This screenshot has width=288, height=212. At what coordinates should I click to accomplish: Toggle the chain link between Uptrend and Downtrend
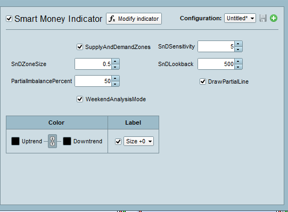click(52, 141)
